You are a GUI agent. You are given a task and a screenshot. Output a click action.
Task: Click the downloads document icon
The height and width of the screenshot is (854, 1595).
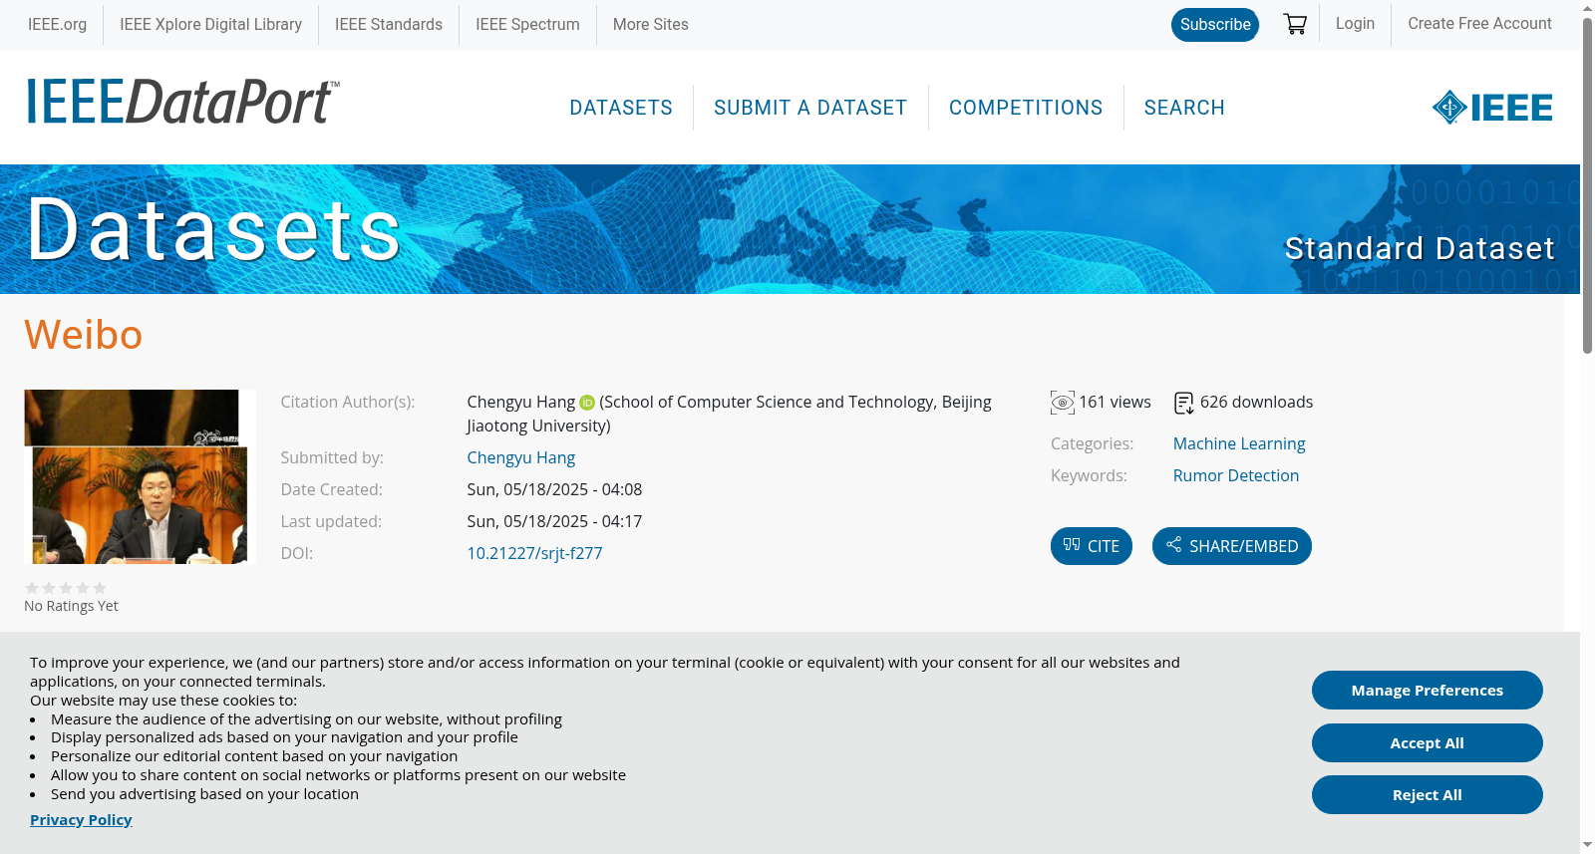pos(1184,403)
